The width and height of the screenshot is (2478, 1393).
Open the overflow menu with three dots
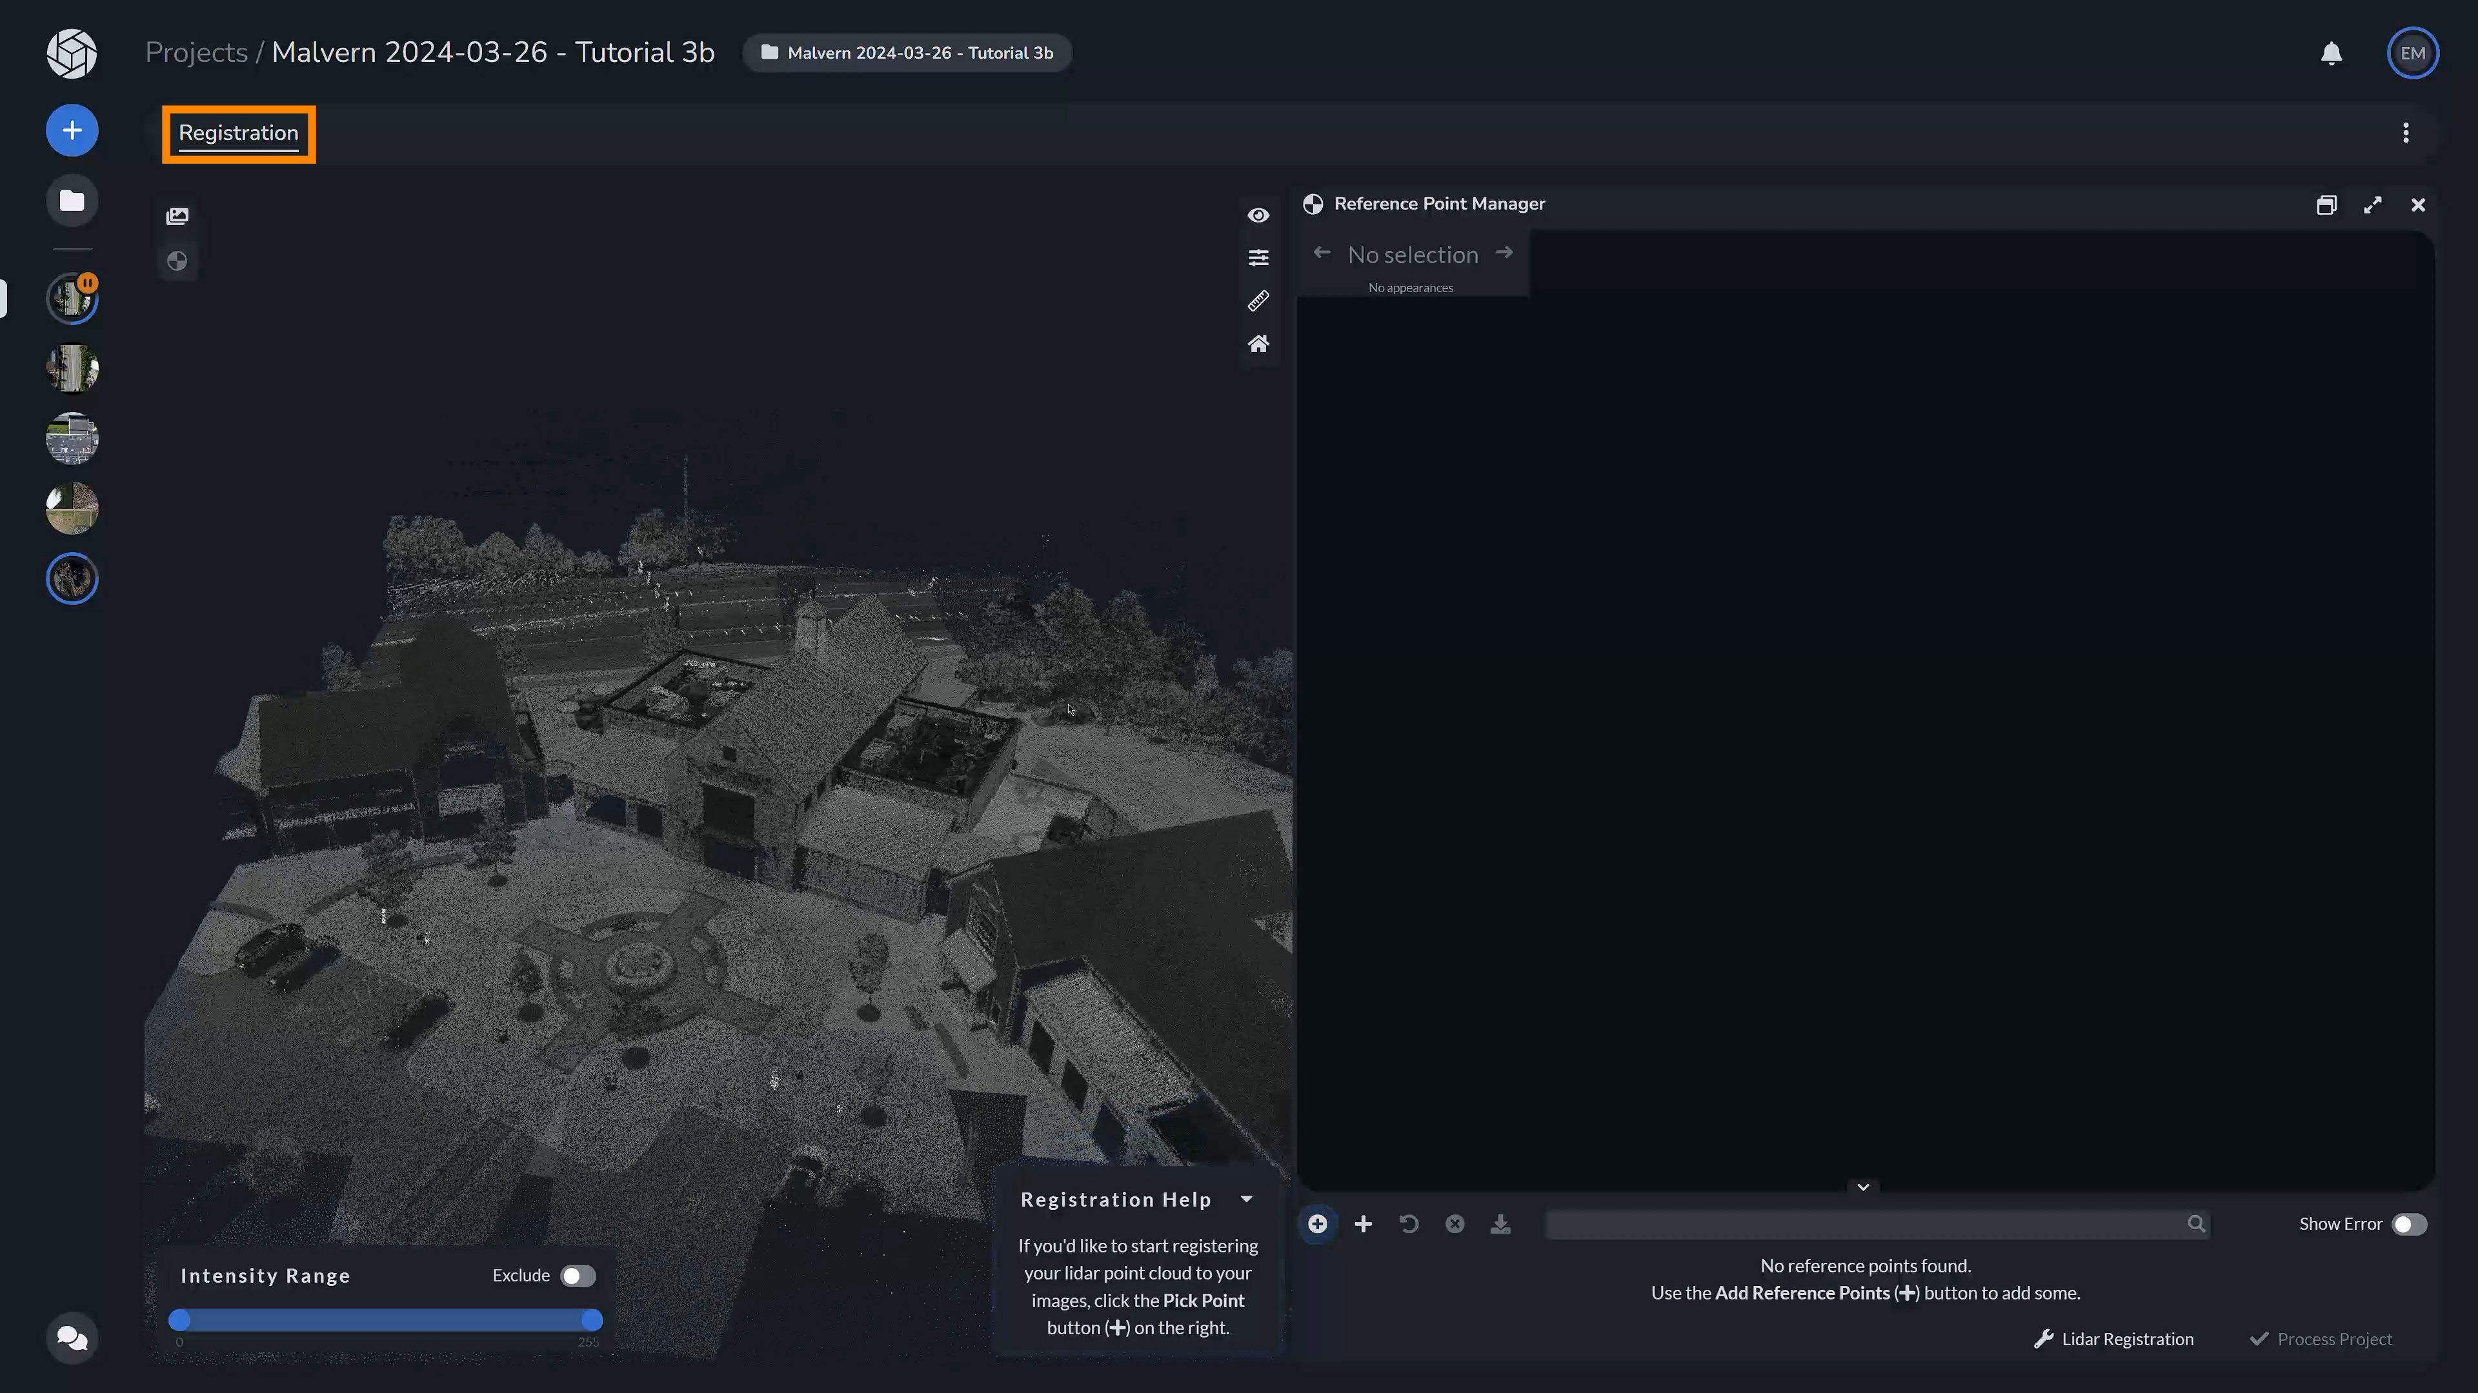[x=2406, y=133]
